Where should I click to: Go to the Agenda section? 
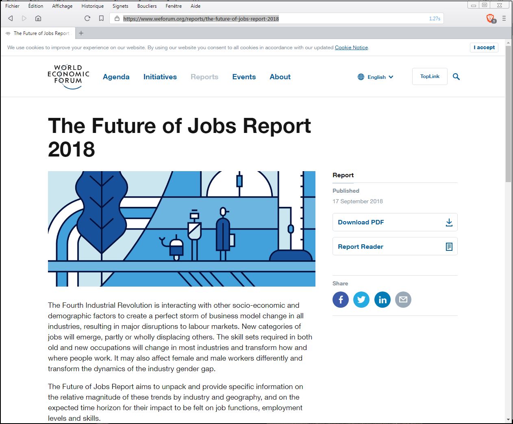(116, 77)
